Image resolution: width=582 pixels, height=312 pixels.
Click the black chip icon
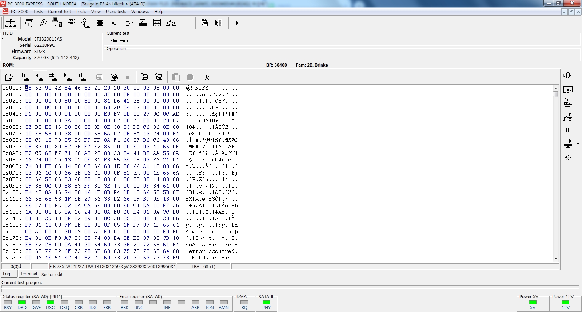pyautogui.click(x=100, y=23)
